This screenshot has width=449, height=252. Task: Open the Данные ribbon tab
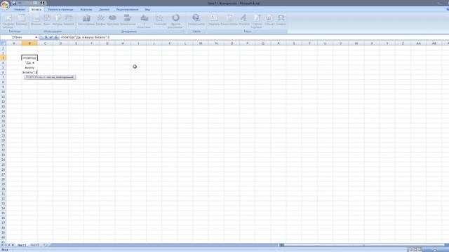click(x=104, y=9)
